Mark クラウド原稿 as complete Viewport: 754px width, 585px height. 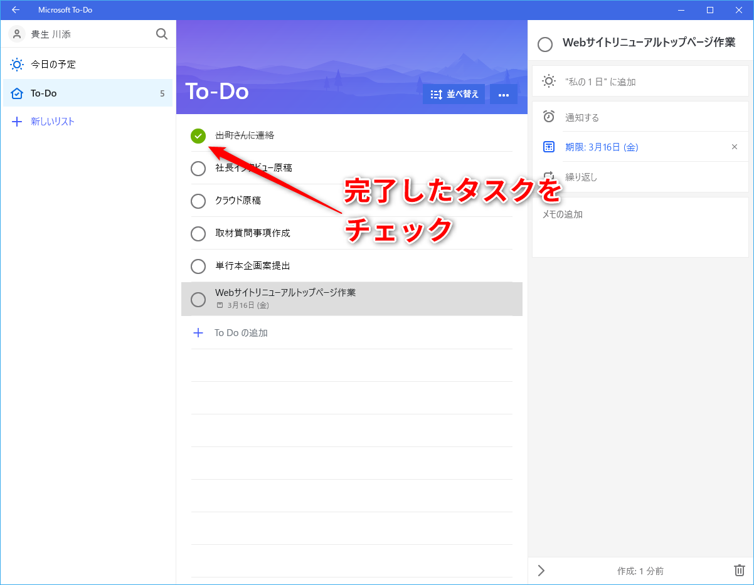[198, 201]
